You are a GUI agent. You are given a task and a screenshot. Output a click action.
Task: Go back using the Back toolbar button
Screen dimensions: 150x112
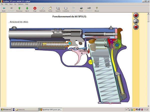[4, 9]
